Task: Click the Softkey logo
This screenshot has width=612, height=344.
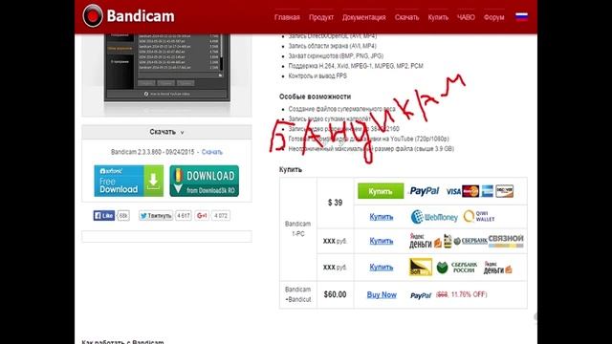Action: click(421, 268)
